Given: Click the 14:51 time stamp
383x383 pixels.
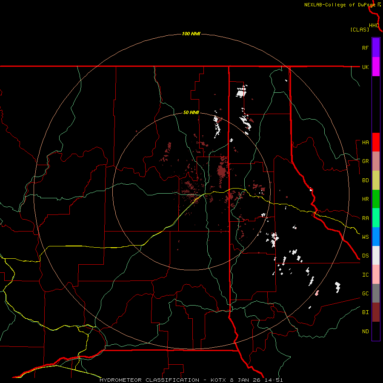Looking at the screenshot, I should tap(274, 380).
